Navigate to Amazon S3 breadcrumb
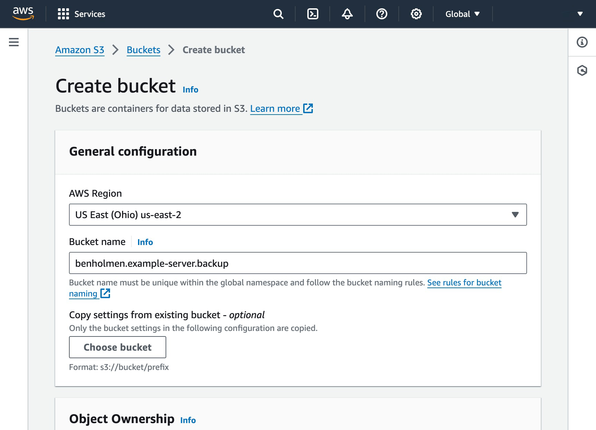This screenshot has width=596, height=430. click(80, 50)
